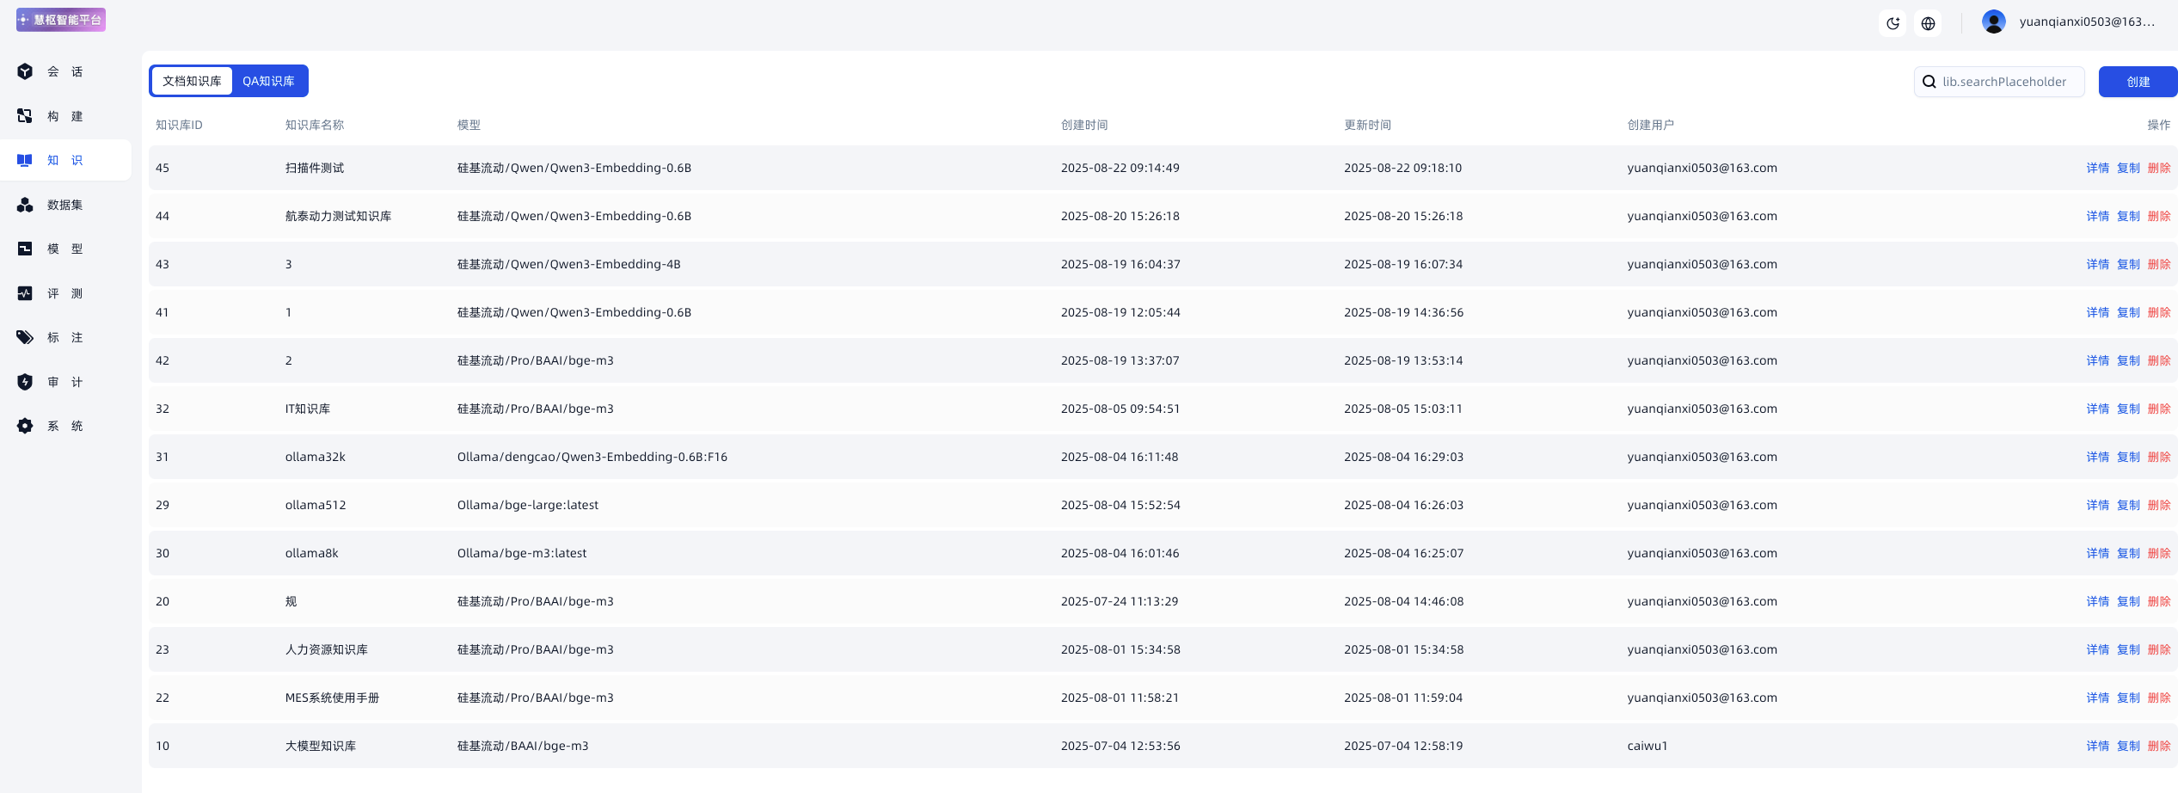Click the 评测 evaluation icon
This screenshot has height=793, width=2178.
(x=25, y=293)
